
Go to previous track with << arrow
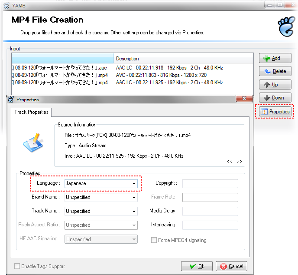(x=230, y=162)
